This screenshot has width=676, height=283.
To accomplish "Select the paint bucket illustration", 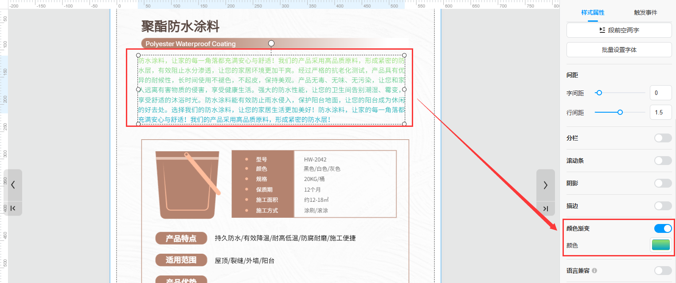I will click(188, 185).
